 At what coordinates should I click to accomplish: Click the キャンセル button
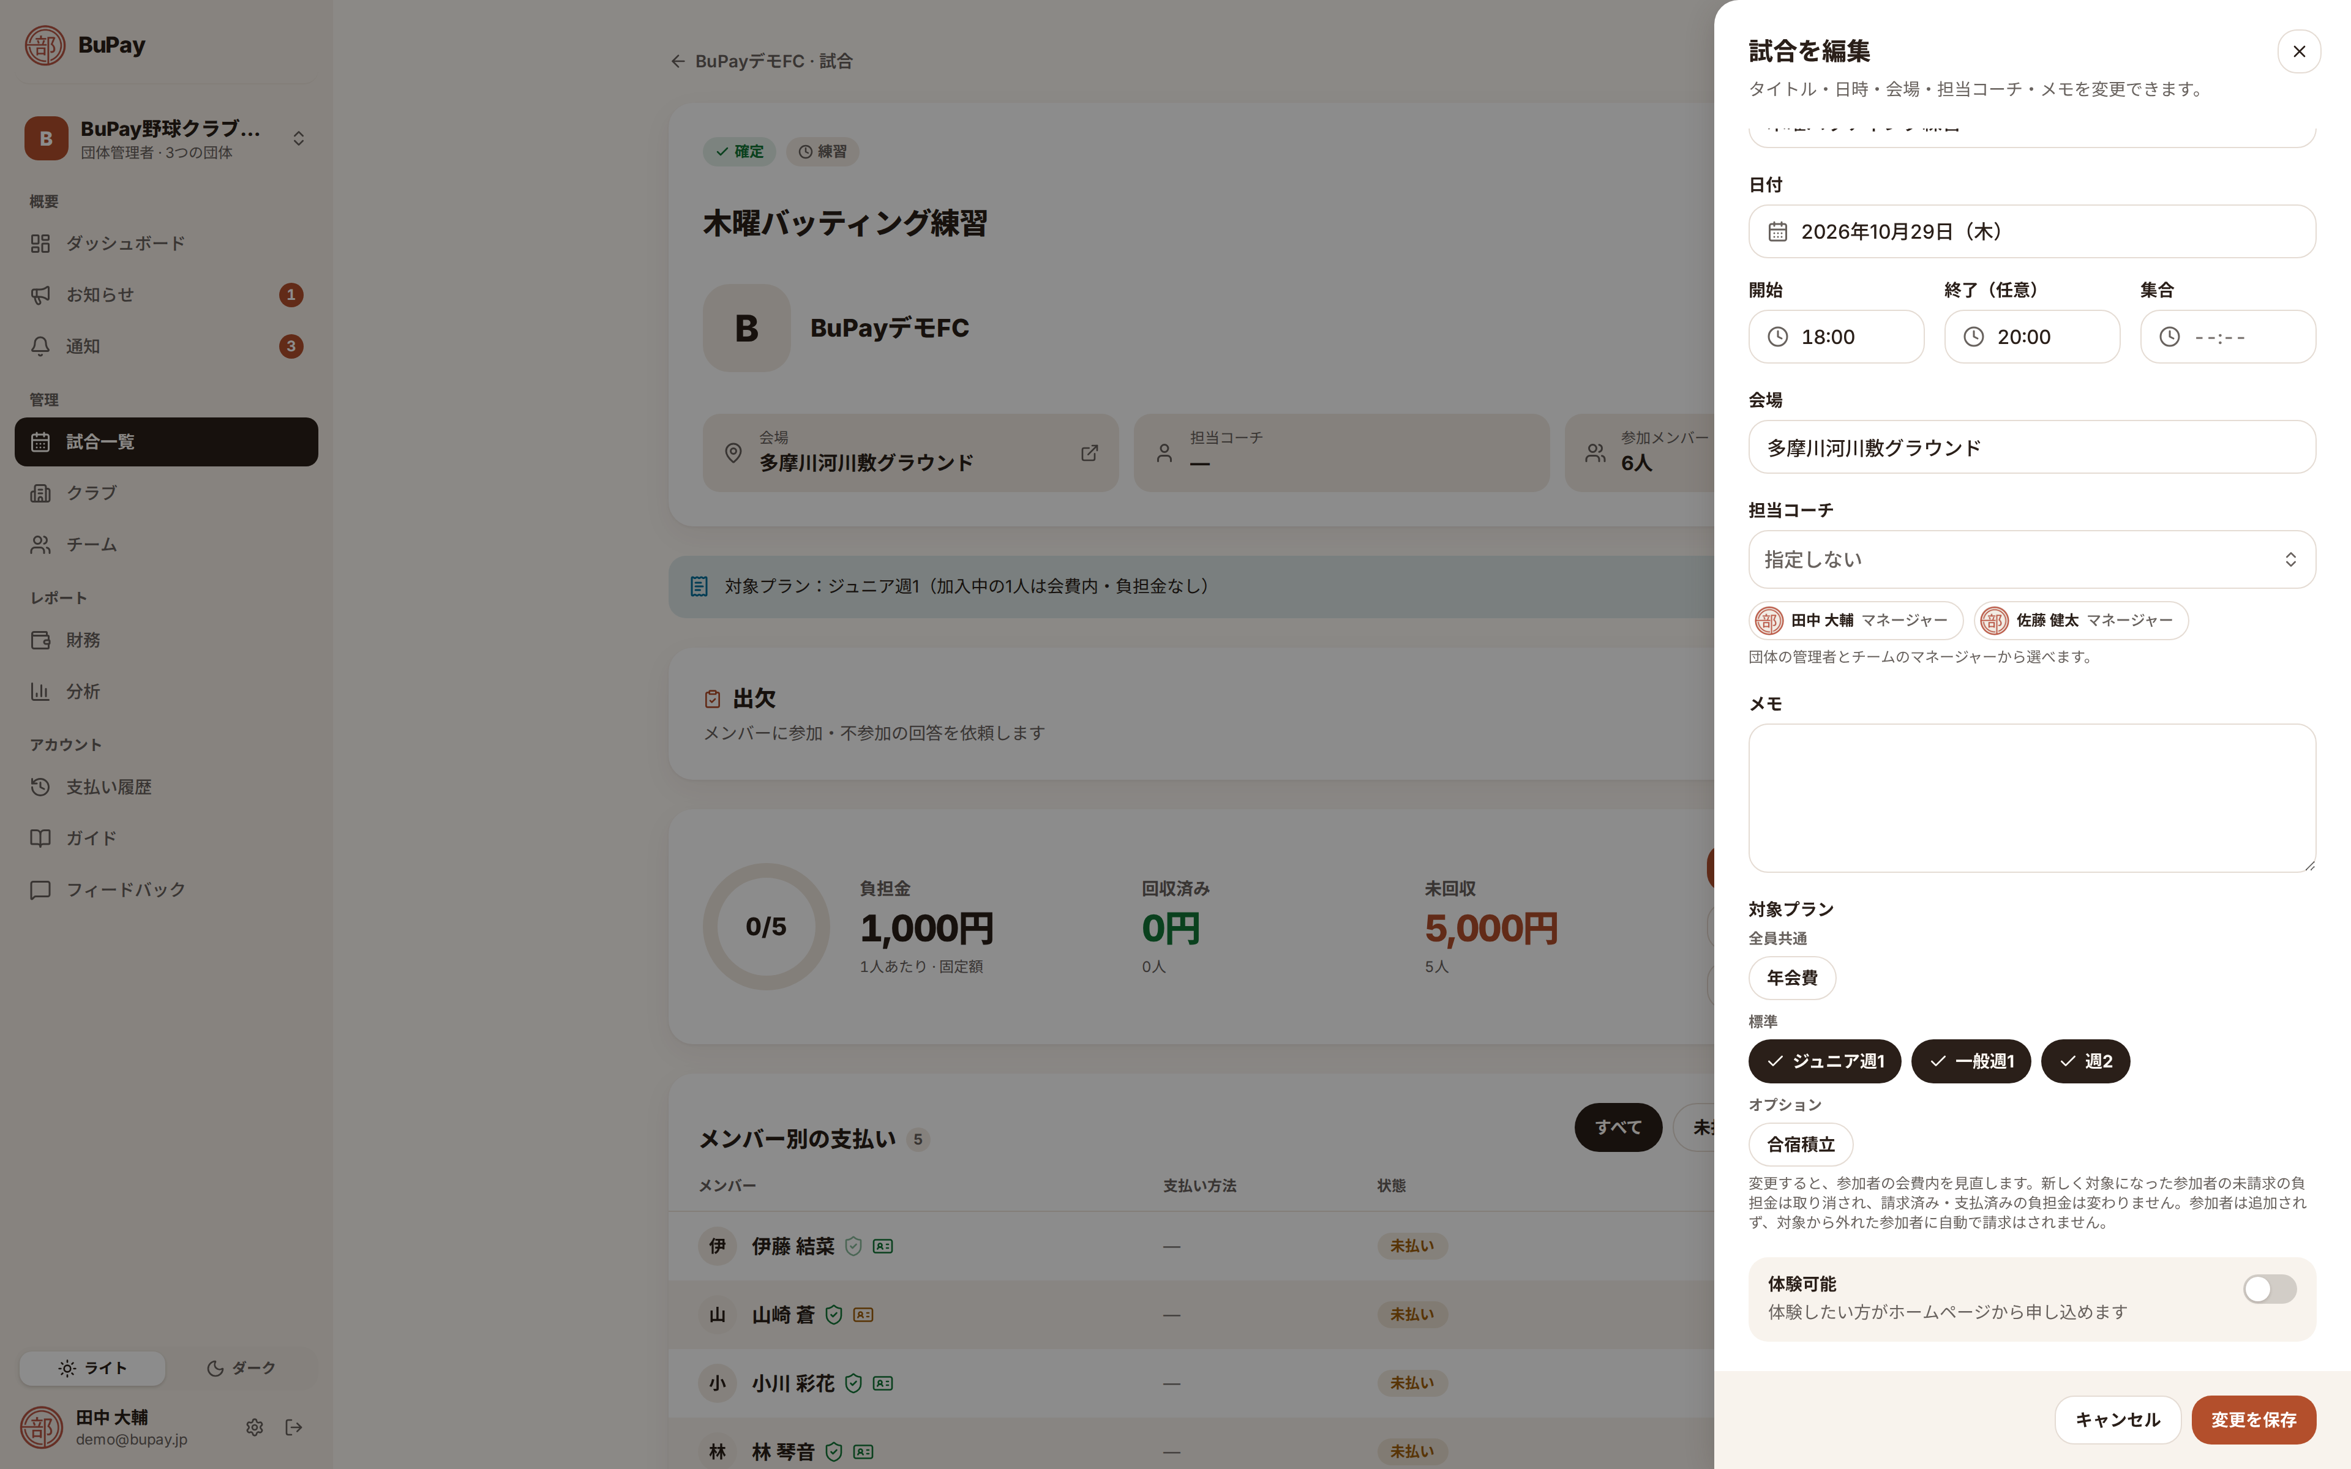[2118, 1421]
